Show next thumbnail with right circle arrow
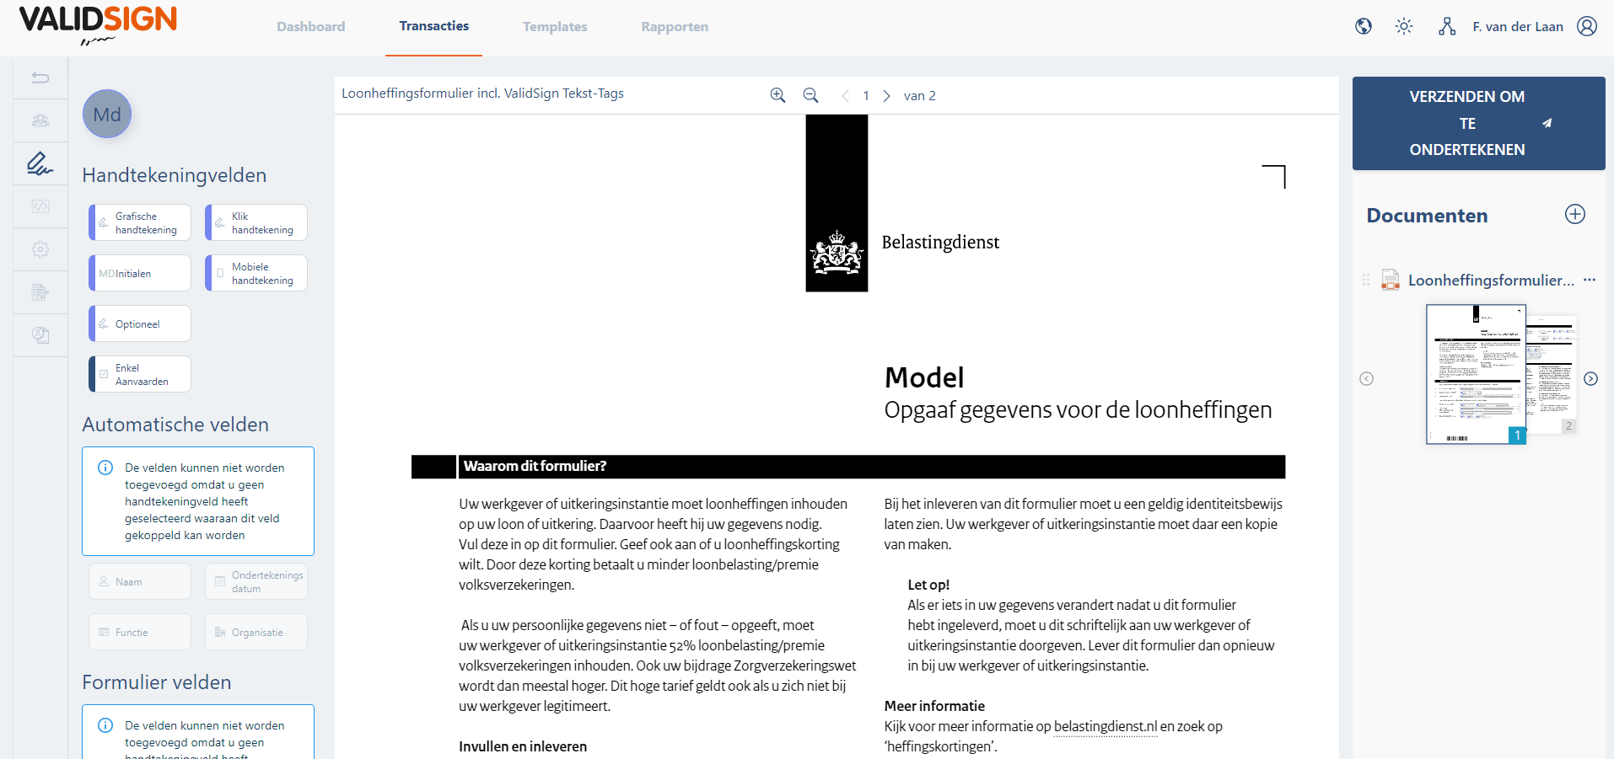Image resolution: width=1614 pixels, height=759 pixels. 1590,379
